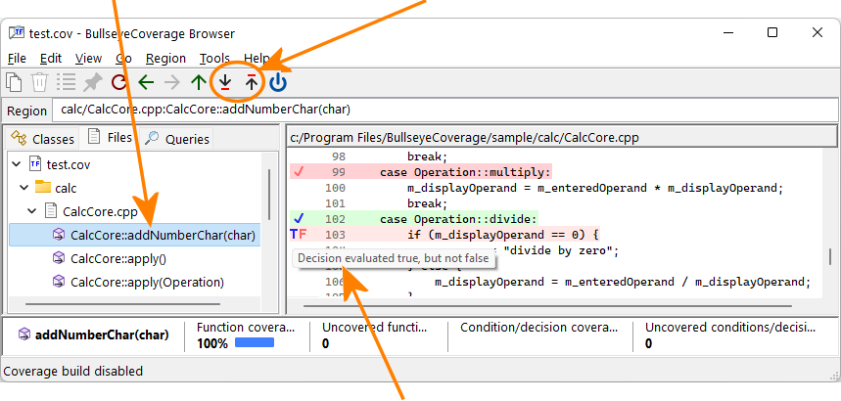Click the addNumberChar(char) summary label
This screenshot has height=401, width=841.
pos(102,335)
